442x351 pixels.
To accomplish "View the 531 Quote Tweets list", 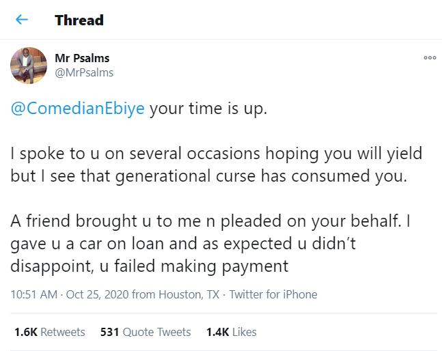I will point(146,332).
